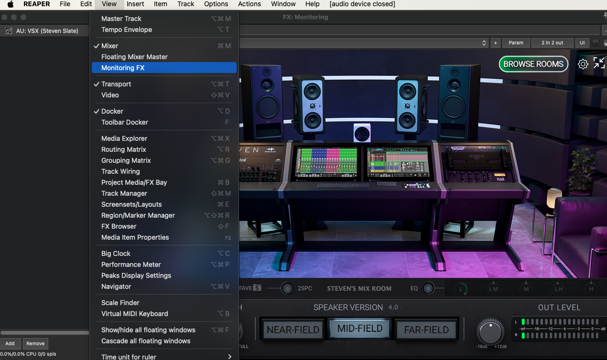This screenshot has height=360, width=607.
Task: Open Track Manager
Action: pyautogui.click(x=164, y=193)
